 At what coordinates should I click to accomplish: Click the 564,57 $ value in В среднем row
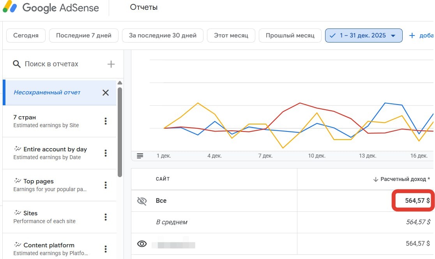[x=418, y=222]
